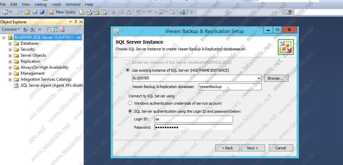Click the Next > button
Viewport: 343px width, 165px height.
pyautogui.click(x=253, y=148)
